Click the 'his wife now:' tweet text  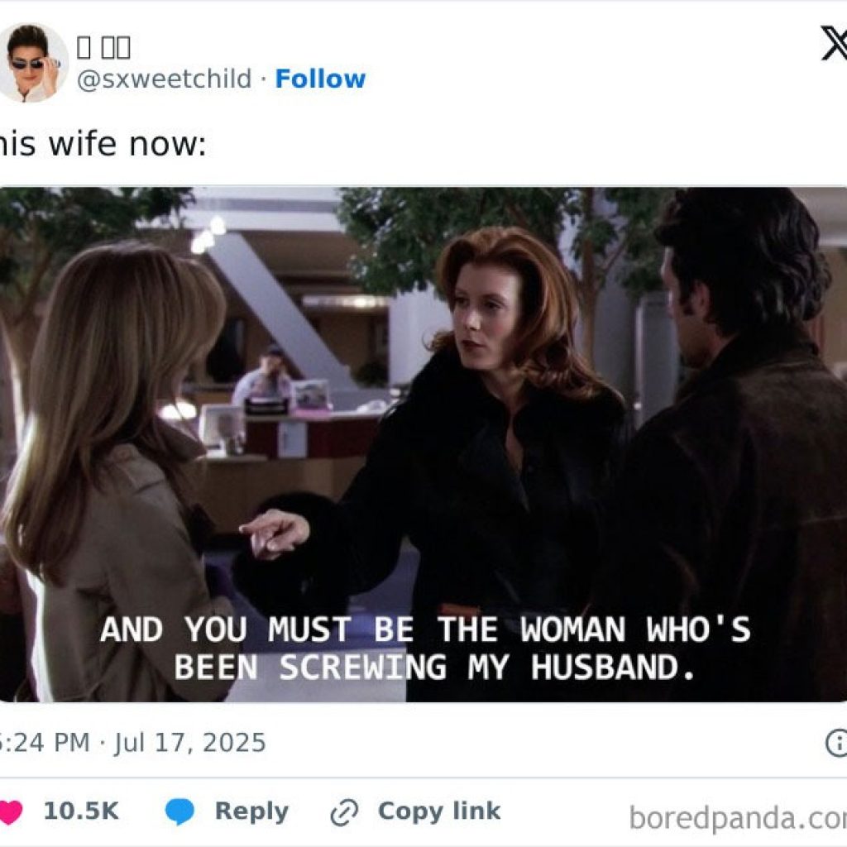[102, 144]
